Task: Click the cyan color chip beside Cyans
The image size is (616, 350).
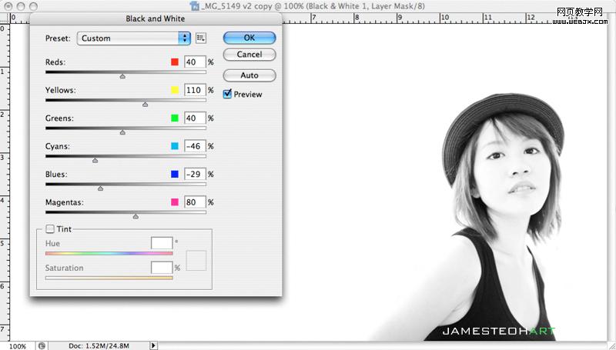Action: 175,146
